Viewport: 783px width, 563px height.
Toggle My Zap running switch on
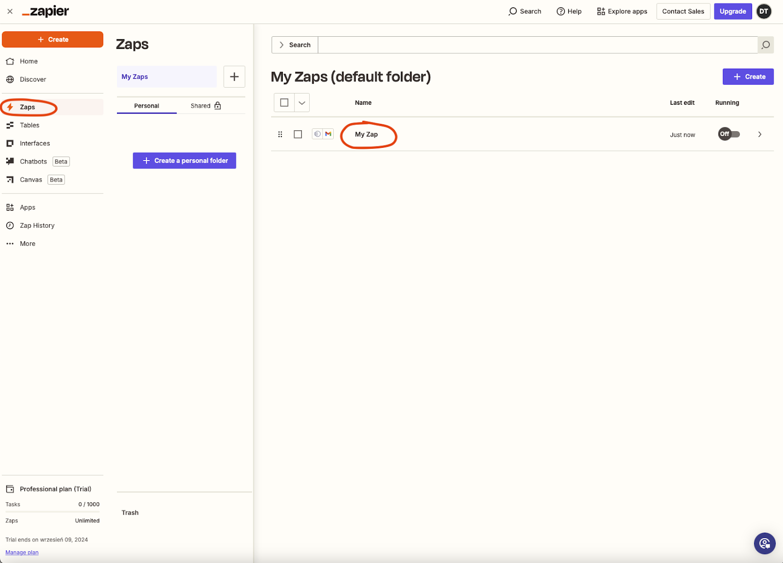729,134
